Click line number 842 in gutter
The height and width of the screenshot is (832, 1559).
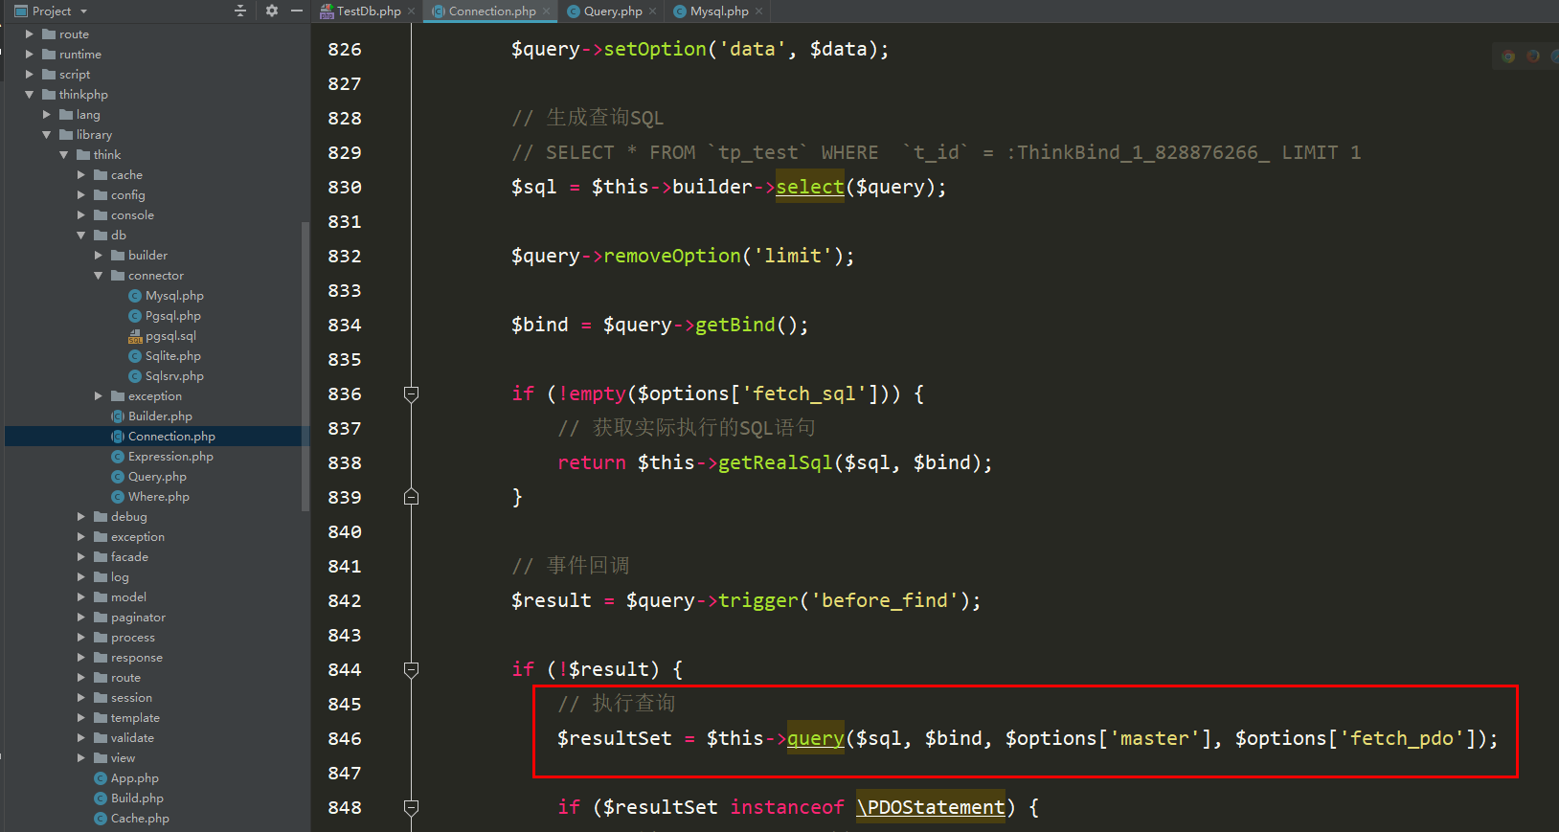345,600
